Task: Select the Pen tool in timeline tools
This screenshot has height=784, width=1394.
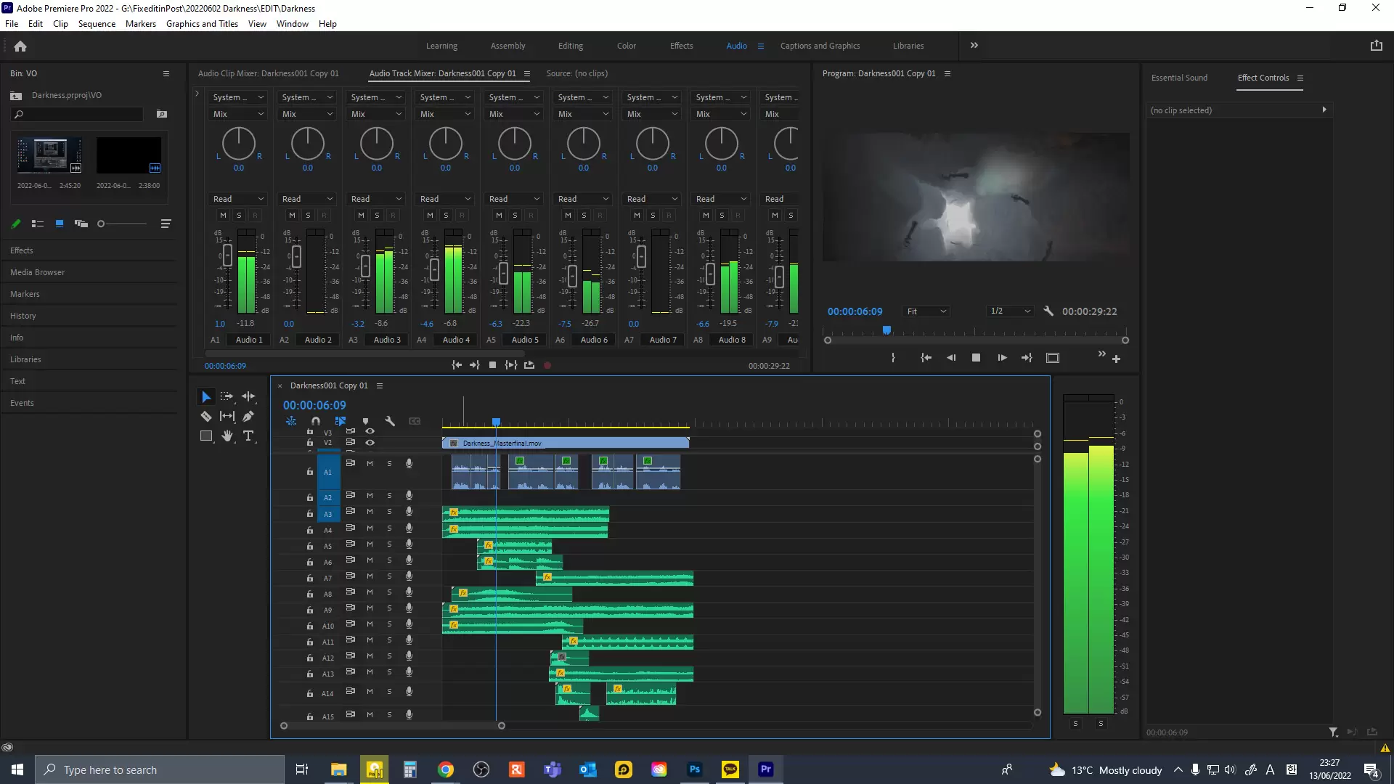Action: tap(248, 416)
